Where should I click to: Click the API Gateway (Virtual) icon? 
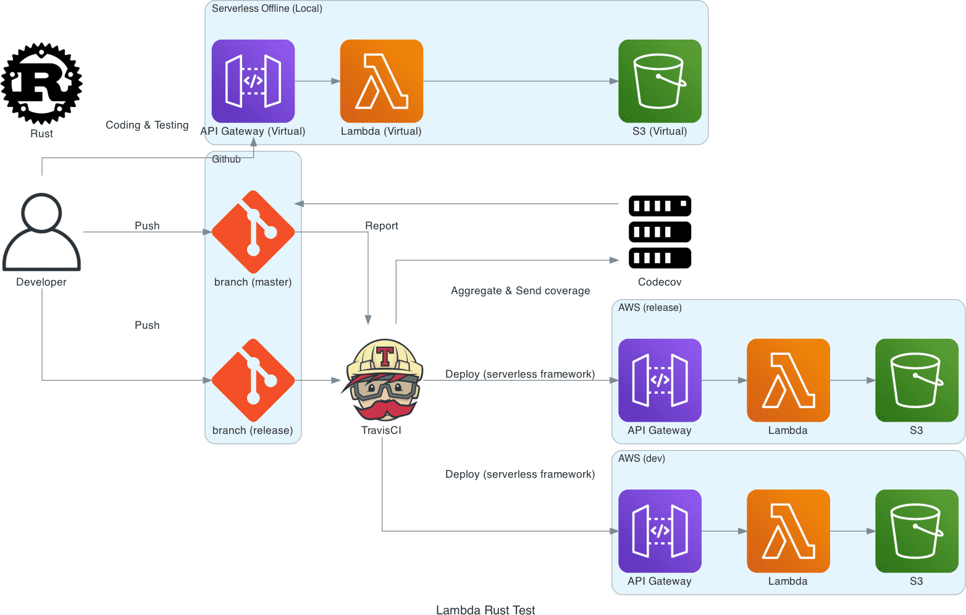pyautogui.click(x=253, y=81)
